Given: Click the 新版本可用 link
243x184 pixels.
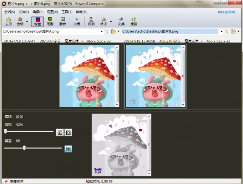Looking at the screenshot, I should click(227, 12).
